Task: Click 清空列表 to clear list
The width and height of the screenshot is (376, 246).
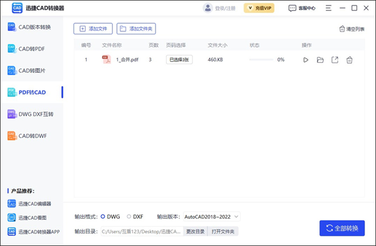Action: click(352, 29)
